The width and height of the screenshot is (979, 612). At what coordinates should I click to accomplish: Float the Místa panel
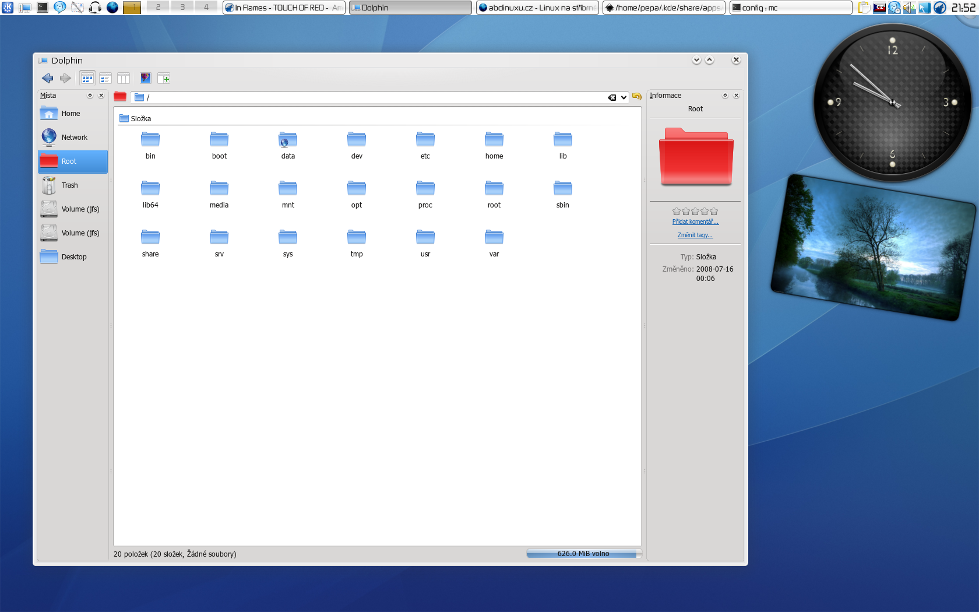(90, 96)
